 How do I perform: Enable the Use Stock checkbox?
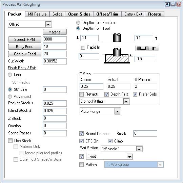[x=10, y=141]
